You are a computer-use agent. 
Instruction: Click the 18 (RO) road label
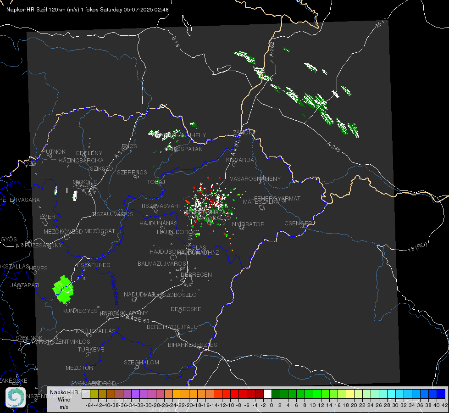417,247
